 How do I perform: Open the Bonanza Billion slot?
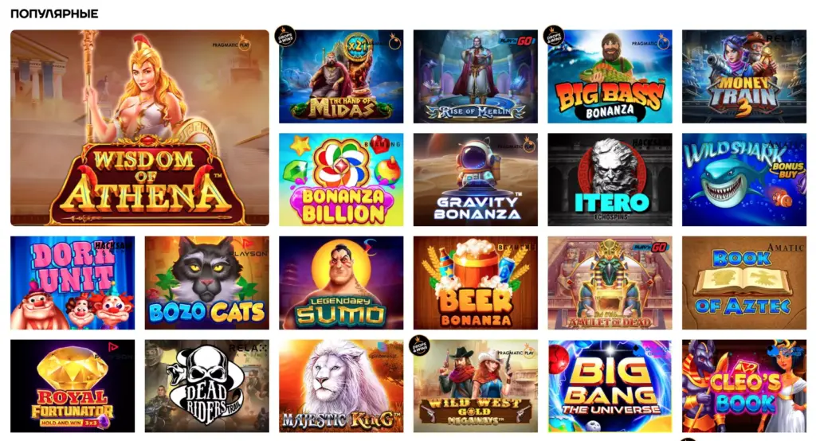pyautogui.click(x=341, y=179)
